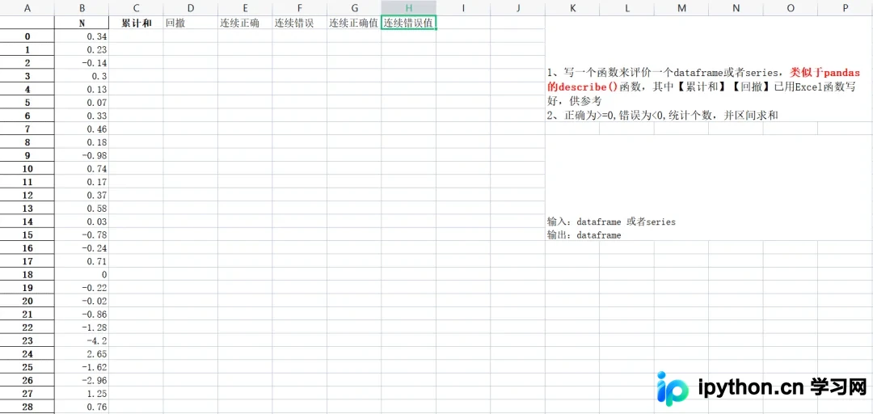The image size is (873, 414).
Task: Click the cell with value -0.24
Action: [x=82, y=248]
